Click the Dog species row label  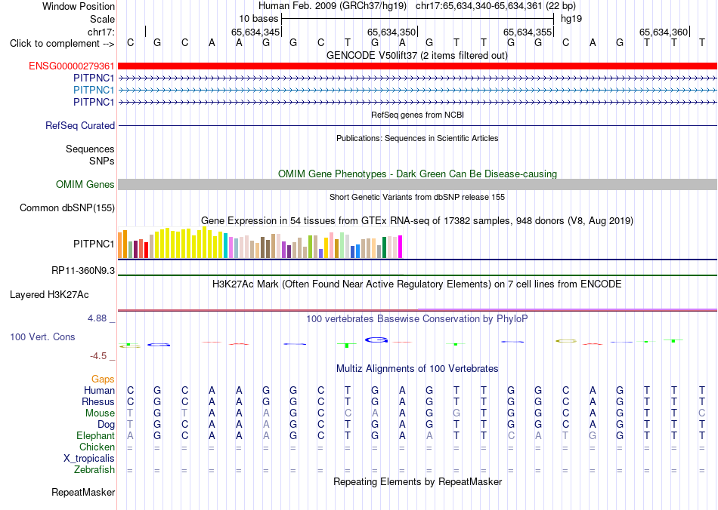pos(106,425)
